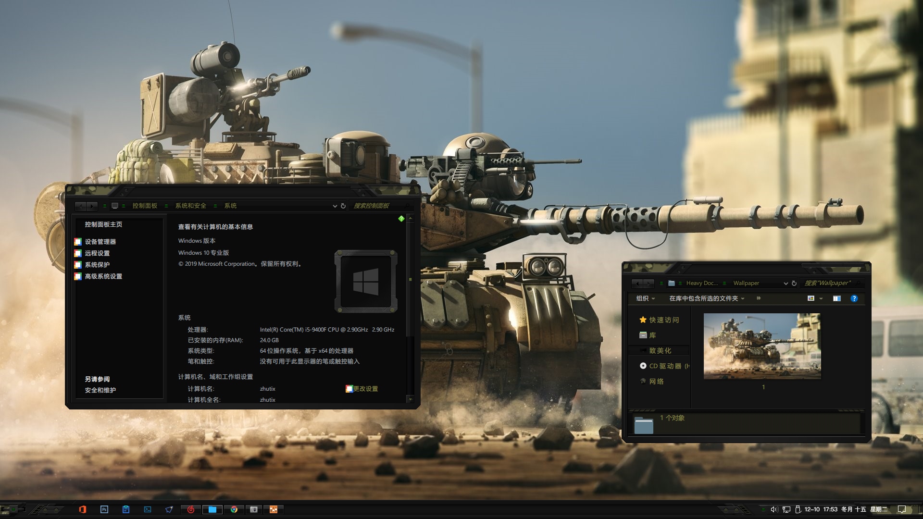Open the volume control in system tray
Viewport: 923px width, 519px height.
773,509
